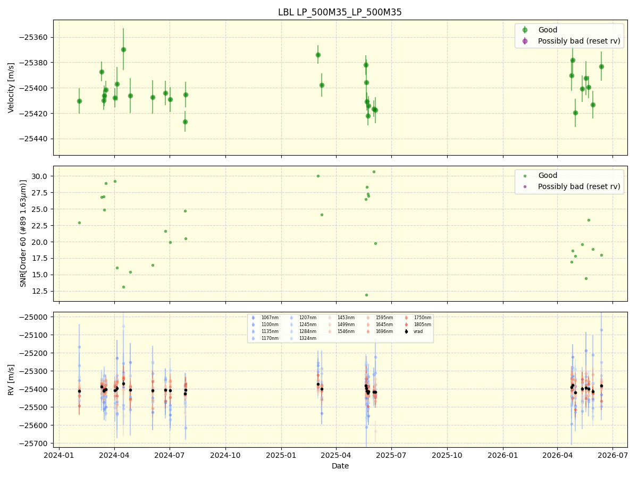Screen dimensions: 638x478
Task: Click the -25420 velocity tick label
Action: coord(34,114)
